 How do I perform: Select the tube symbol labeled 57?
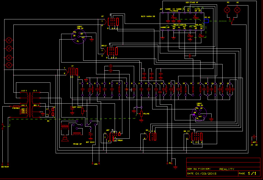(113, 21)
